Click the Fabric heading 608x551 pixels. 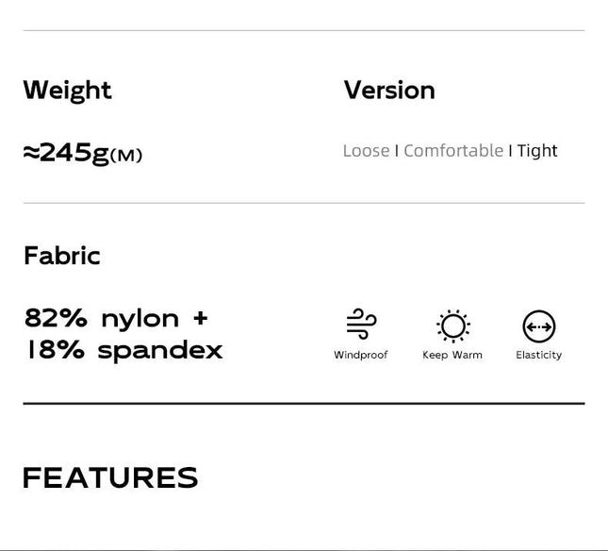(62, 256)
